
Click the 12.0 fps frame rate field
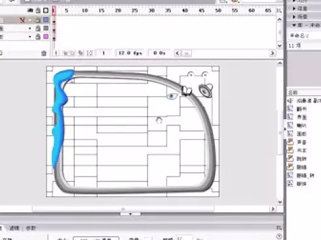click(130, 53)
